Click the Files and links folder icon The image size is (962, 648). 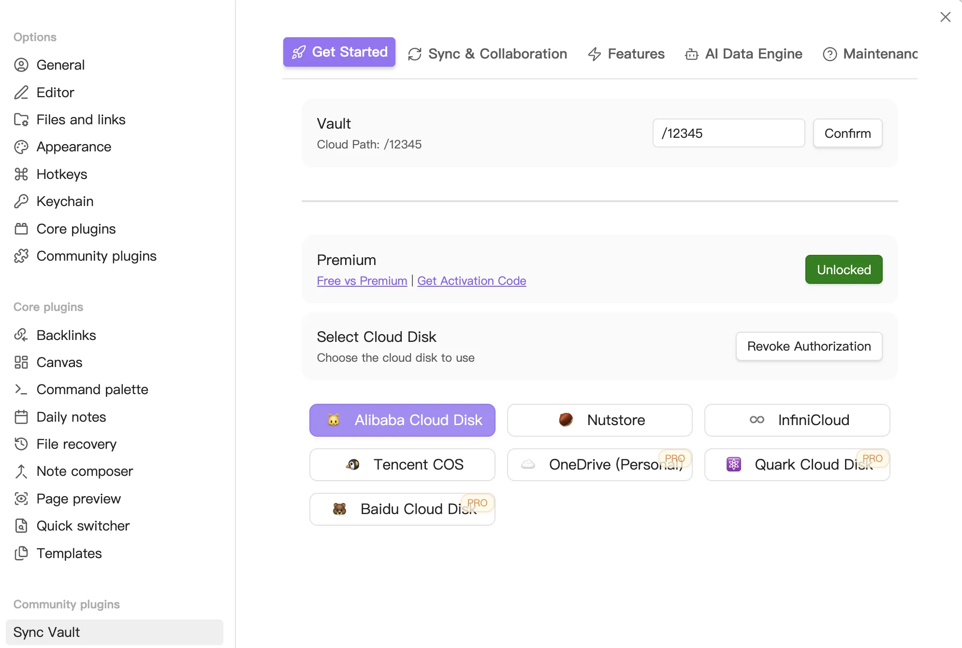21,119
